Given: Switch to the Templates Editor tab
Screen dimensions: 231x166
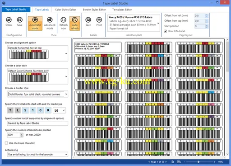Looking at the screenshot, I should (122, 9).
